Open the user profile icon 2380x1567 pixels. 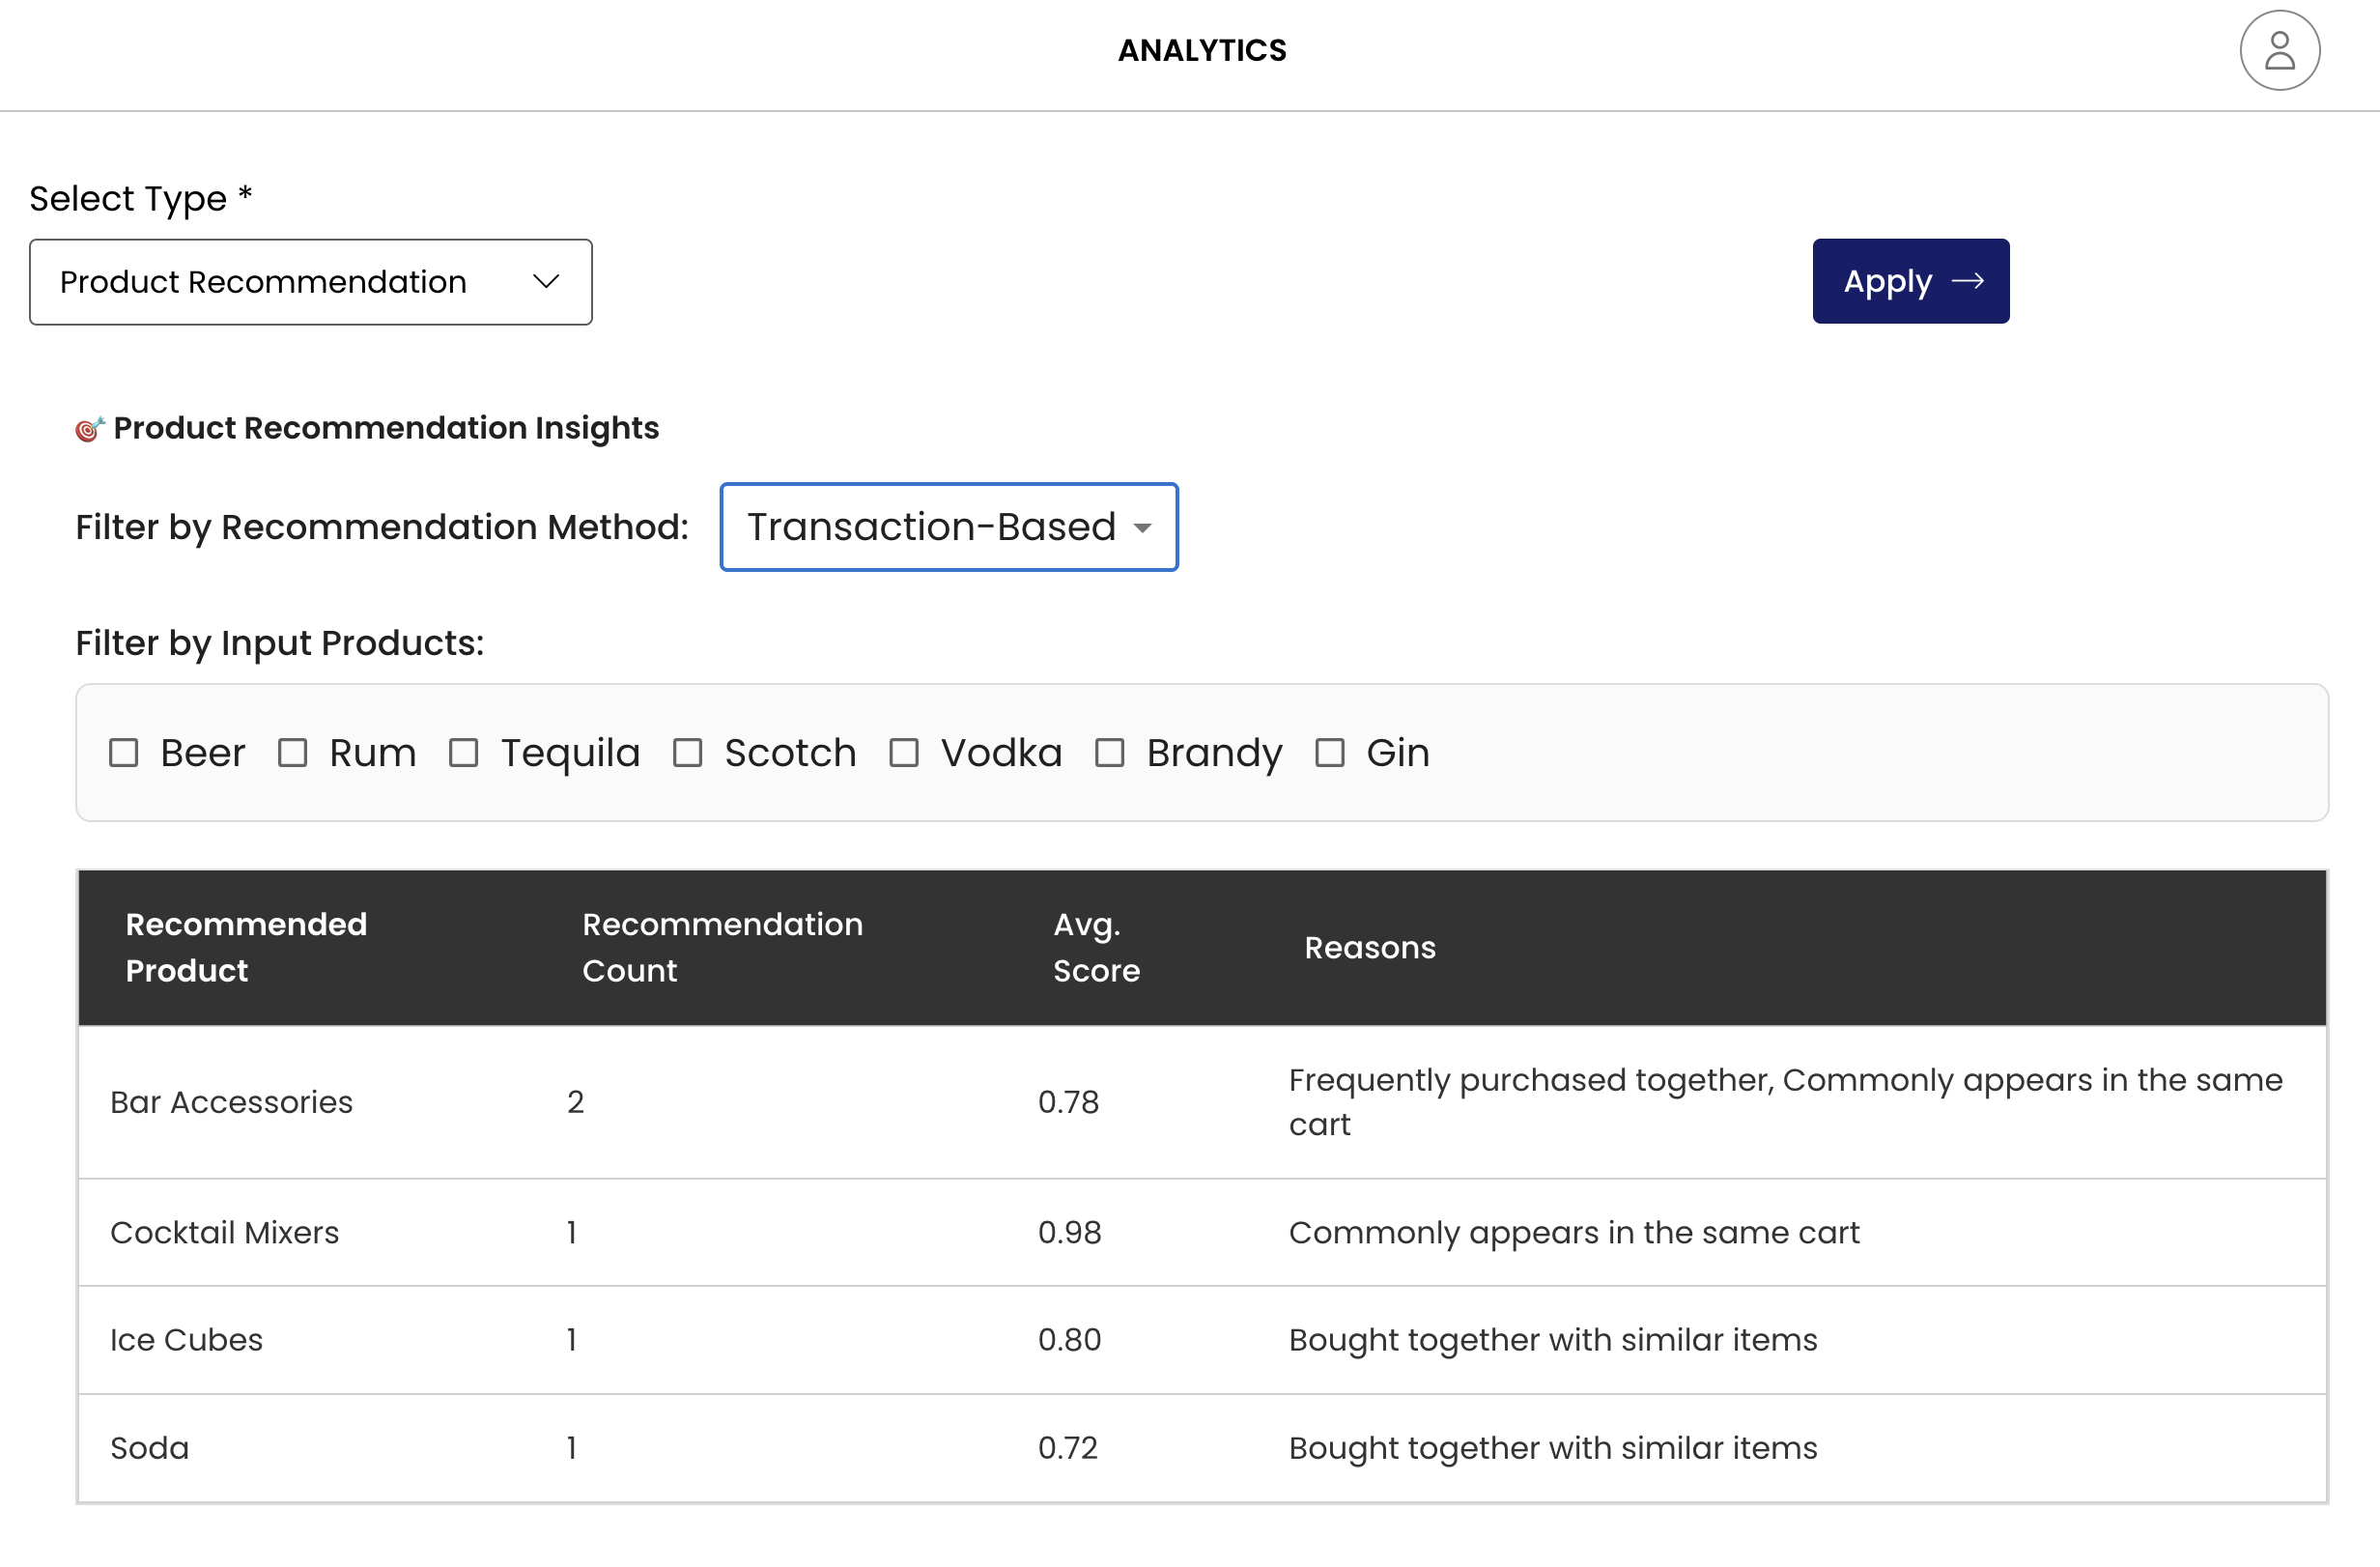pyautogui.click(x=2278, y=51)
